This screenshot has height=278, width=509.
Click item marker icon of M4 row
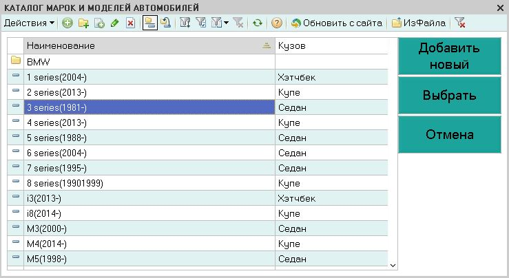(x=16, y=242)
